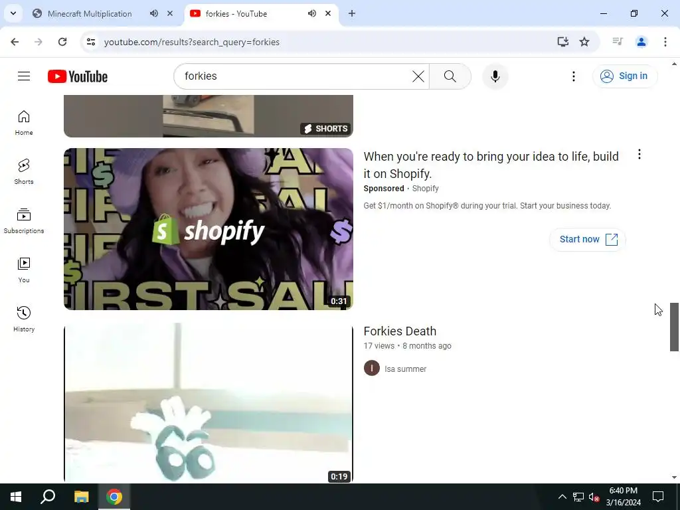Go back with the browser back arrow

click(x=15, y=42)
